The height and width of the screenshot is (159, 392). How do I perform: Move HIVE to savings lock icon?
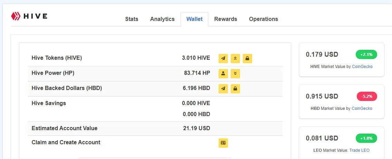(247, 58)
